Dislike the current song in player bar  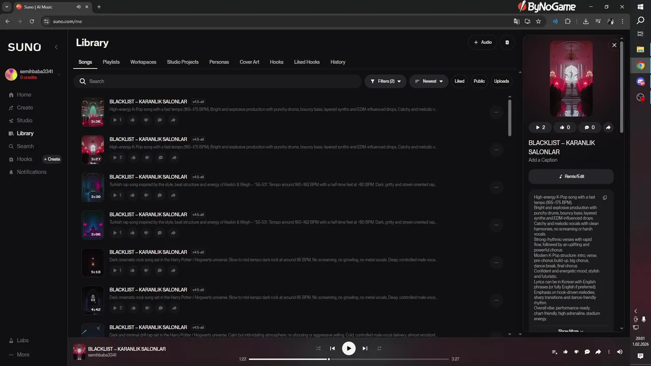[x=576, y=352]
